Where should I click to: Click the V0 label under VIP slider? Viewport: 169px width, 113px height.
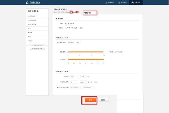coord(68,63)
